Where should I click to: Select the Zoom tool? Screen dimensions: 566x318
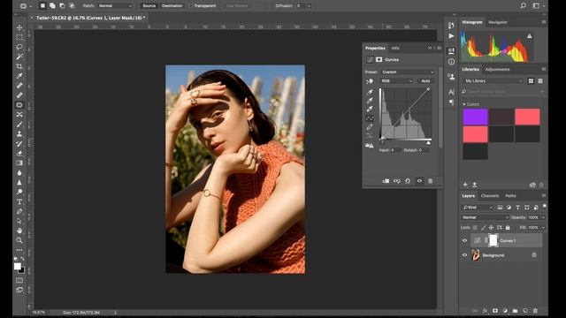pos(19,240)
